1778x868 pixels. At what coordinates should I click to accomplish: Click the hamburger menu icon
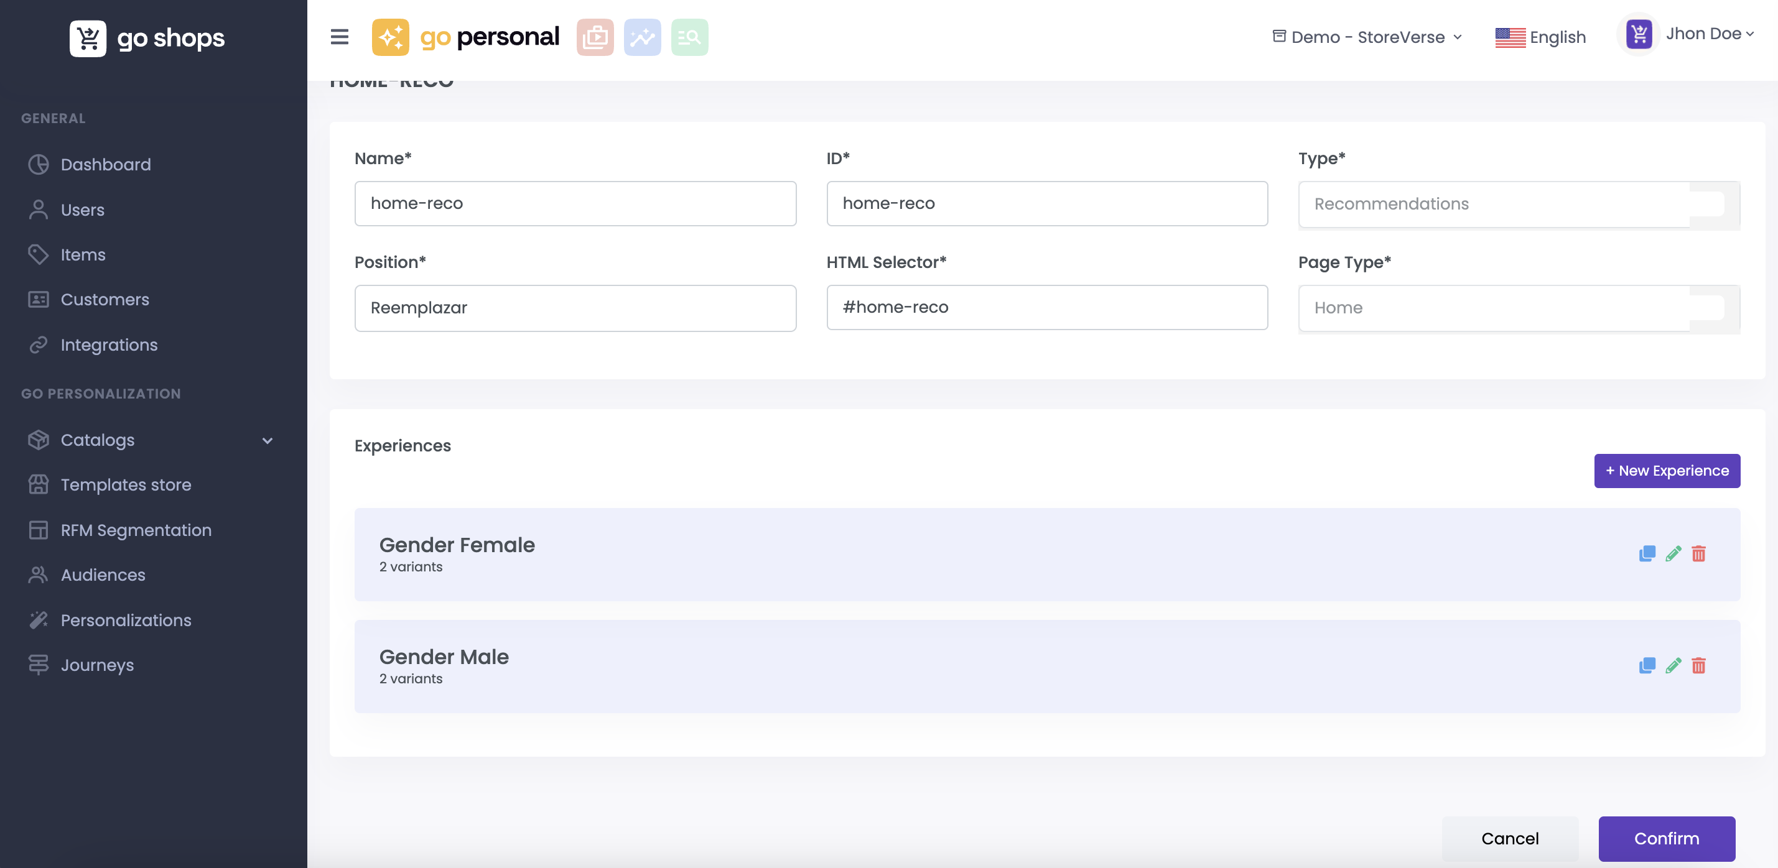(x=339, y=37)
